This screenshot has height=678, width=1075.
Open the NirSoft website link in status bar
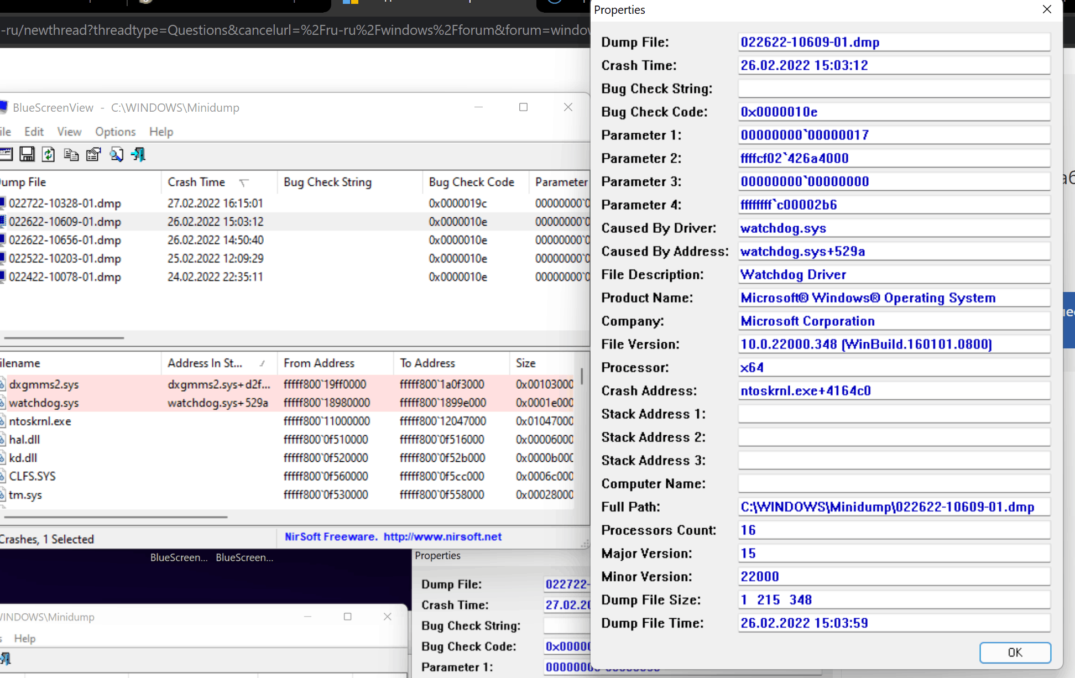point(442,536)
